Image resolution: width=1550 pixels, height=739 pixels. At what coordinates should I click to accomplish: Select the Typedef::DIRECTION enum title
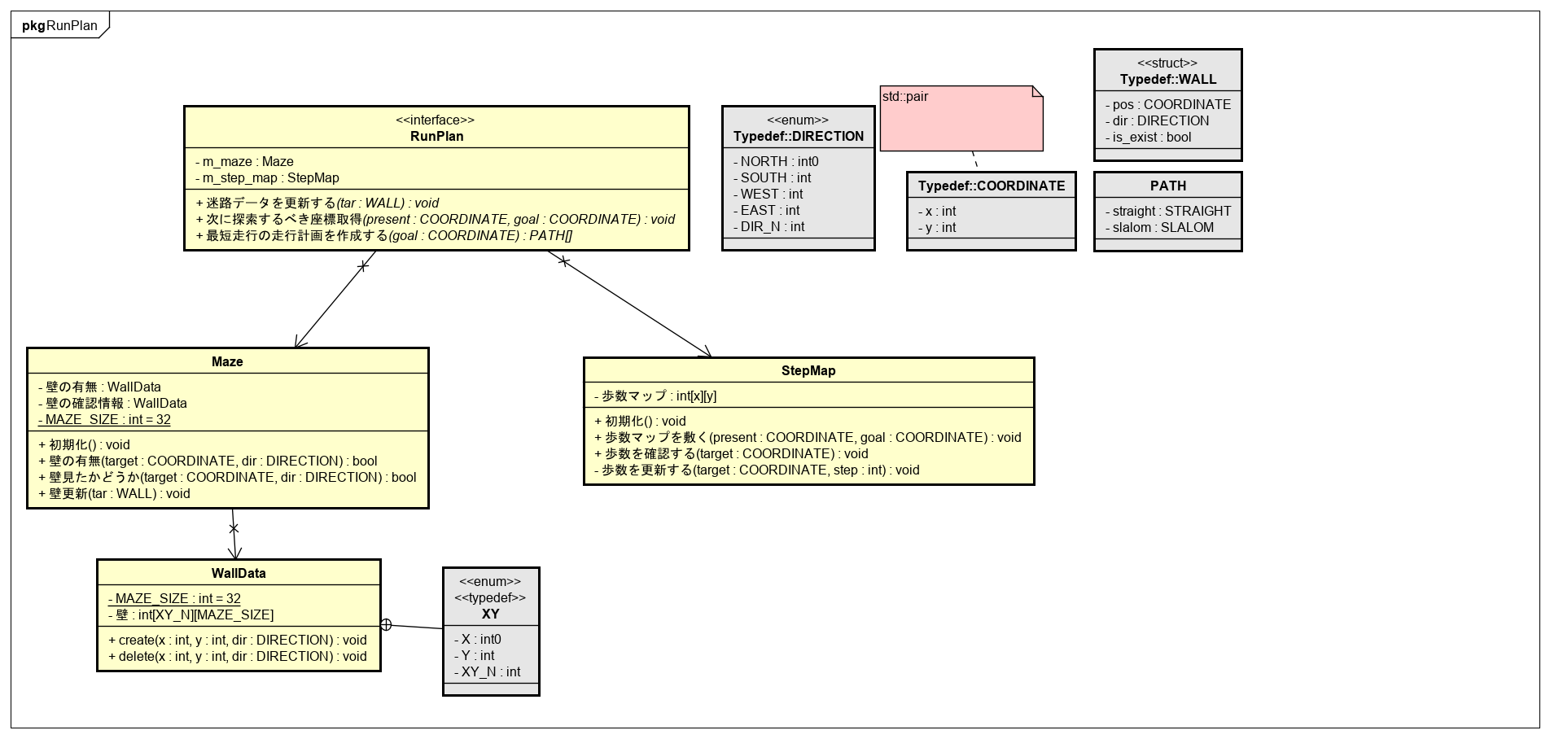(799, 136)
